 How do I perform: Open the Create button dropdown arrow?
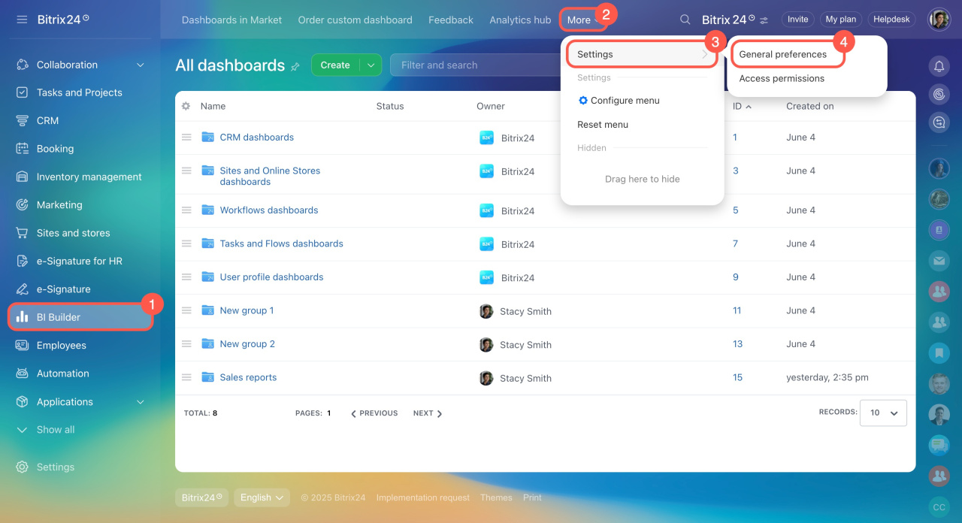pos(371,65)
